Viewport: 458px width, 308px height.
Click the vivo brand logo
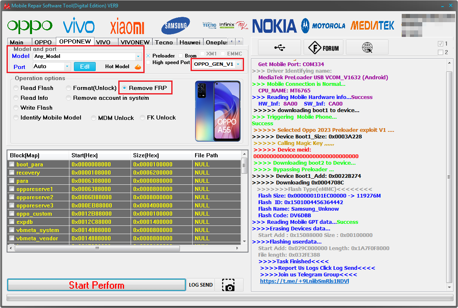(x=78, y=25)
